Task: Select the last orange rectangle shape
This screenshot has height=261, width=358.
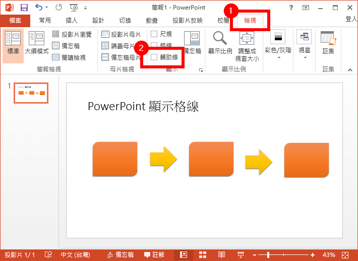Action: (x=307, y=160)
